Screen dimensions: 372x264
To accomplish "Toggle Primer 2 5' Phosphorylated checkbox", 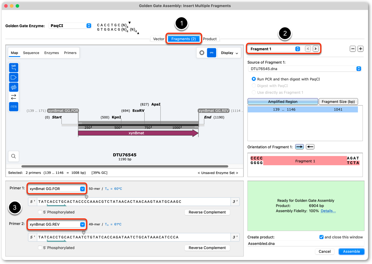I will coord(40,247).
